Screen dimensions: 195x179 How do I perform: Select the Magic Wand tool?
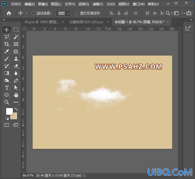click(16, 37)
